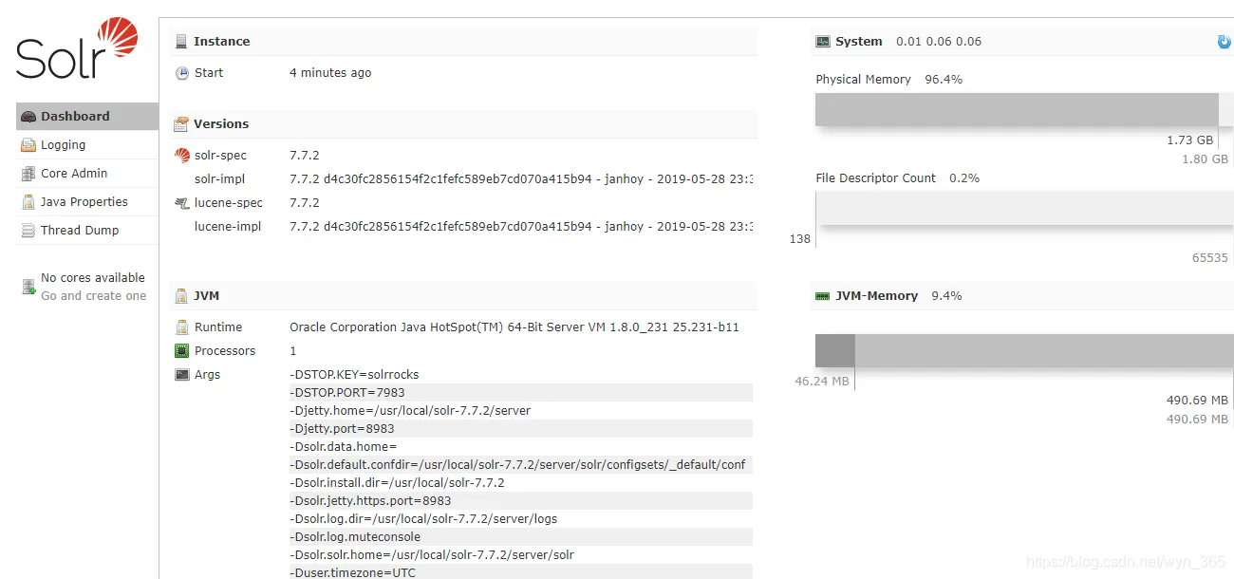The width and height of the screenshot is (1234, 579).
Task: Open the Dashboard menu item
Action: click(x=75, y=117)
